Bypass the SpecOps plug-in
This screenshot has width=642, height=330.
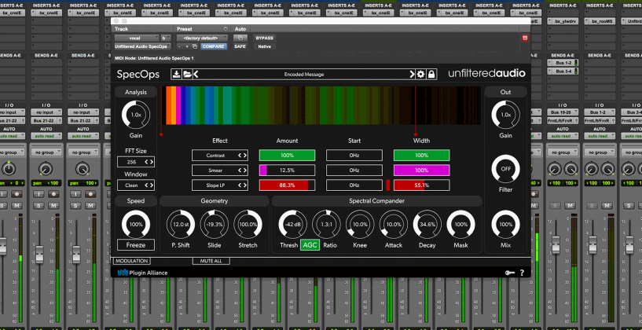tap(265, 38)
